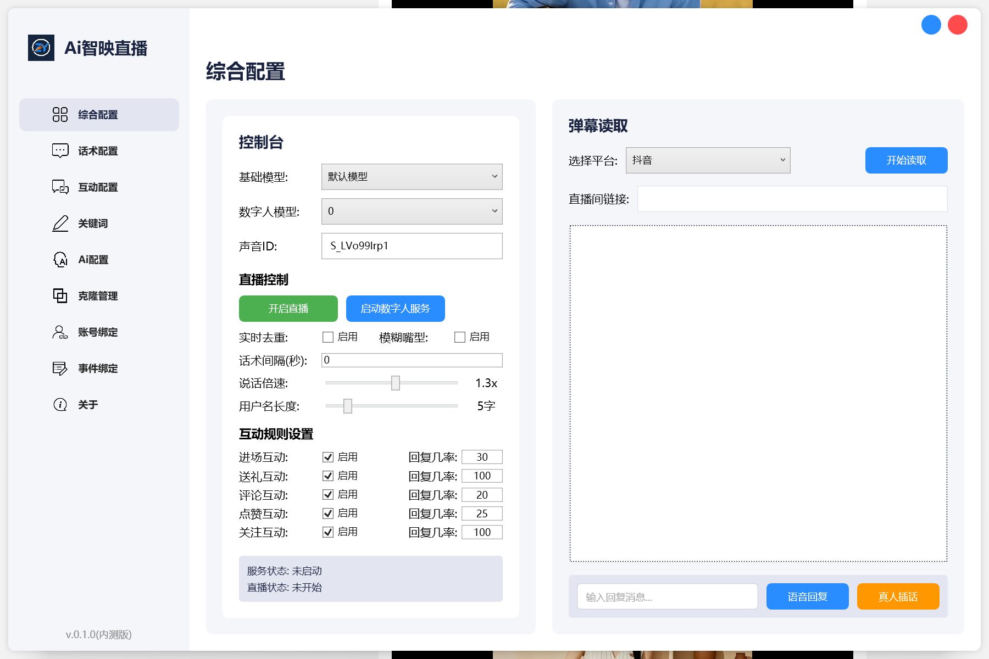Click the green 开启直播 button

(288, 309)
